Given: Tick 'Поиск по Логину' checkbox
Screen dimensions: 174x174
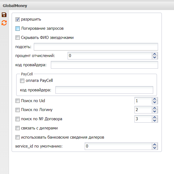Looking at the screenshot, I should (18, 110).
